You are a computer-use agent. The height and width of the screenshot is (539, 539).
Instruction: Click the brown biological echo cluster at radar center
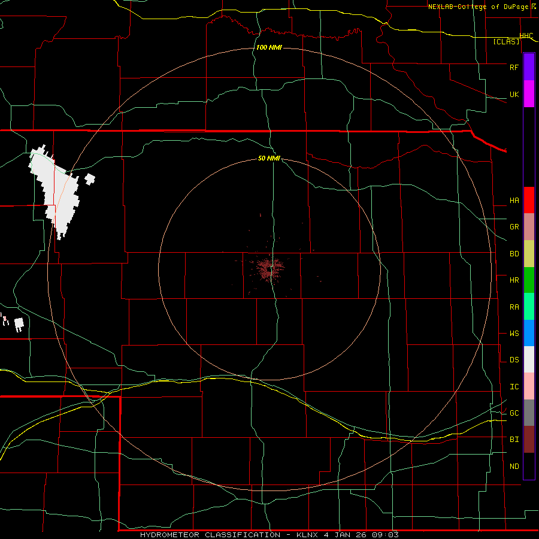270,269
